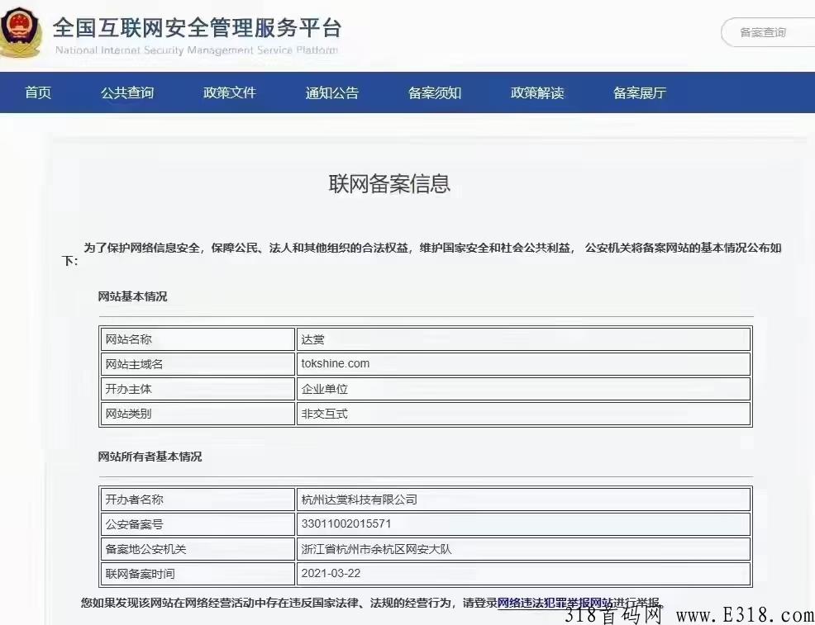The image size is (815, 625).
Task: Focus the 备案查询 search field
Action: 768,32
